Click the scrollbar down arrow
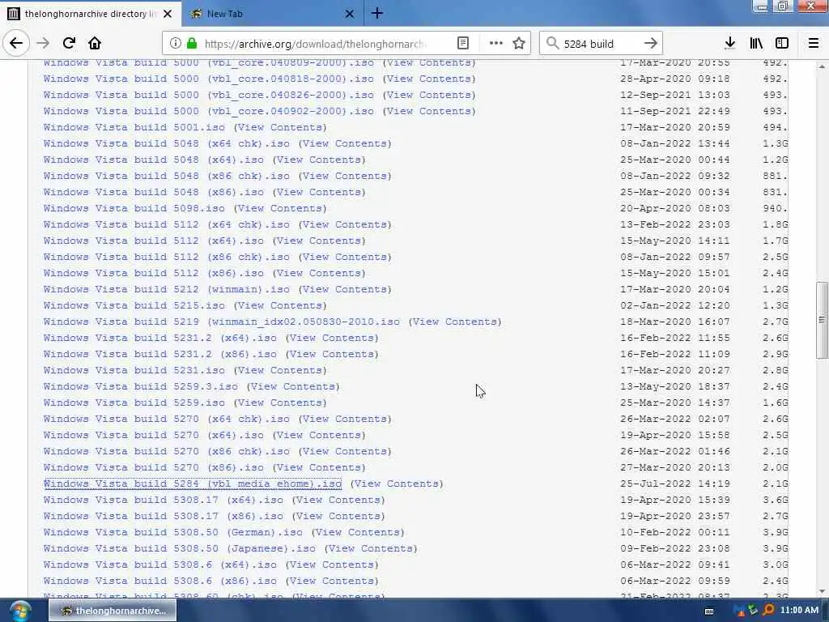The image size is (829, 622). pos(821,591)
